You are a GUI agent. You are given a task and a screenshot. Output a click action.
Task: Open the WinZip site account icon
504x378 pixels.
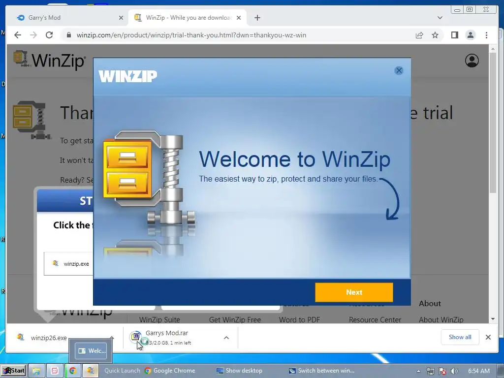click(x=472, y=61)
